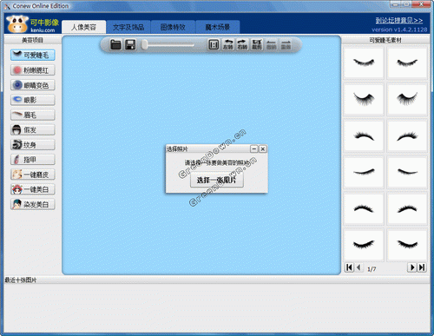Select 可爱睫毛 cute eyelashes item

point(33,55)
